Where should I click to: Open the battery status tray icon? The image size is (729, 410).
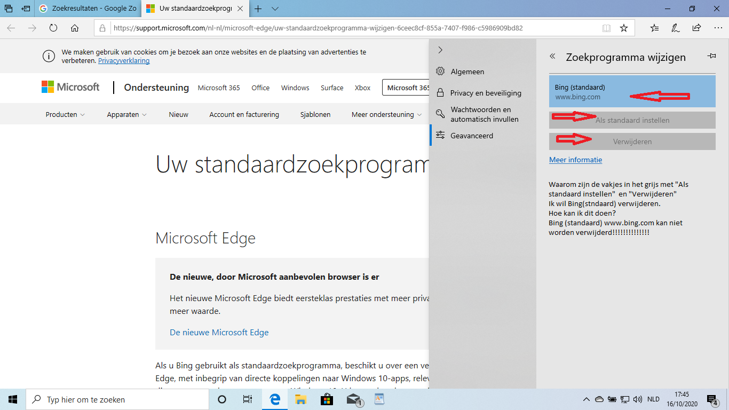click(x=612, y=399)
